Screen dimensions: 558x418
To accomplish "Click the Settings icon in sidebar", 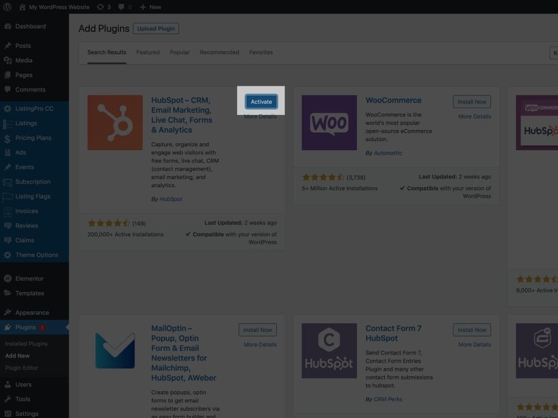I will [8, 414].
